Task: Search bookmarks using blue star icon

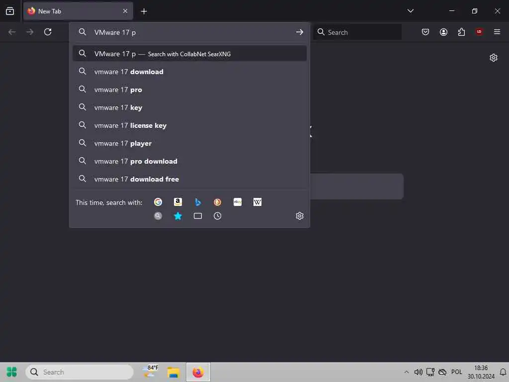Action: point(178,216)
